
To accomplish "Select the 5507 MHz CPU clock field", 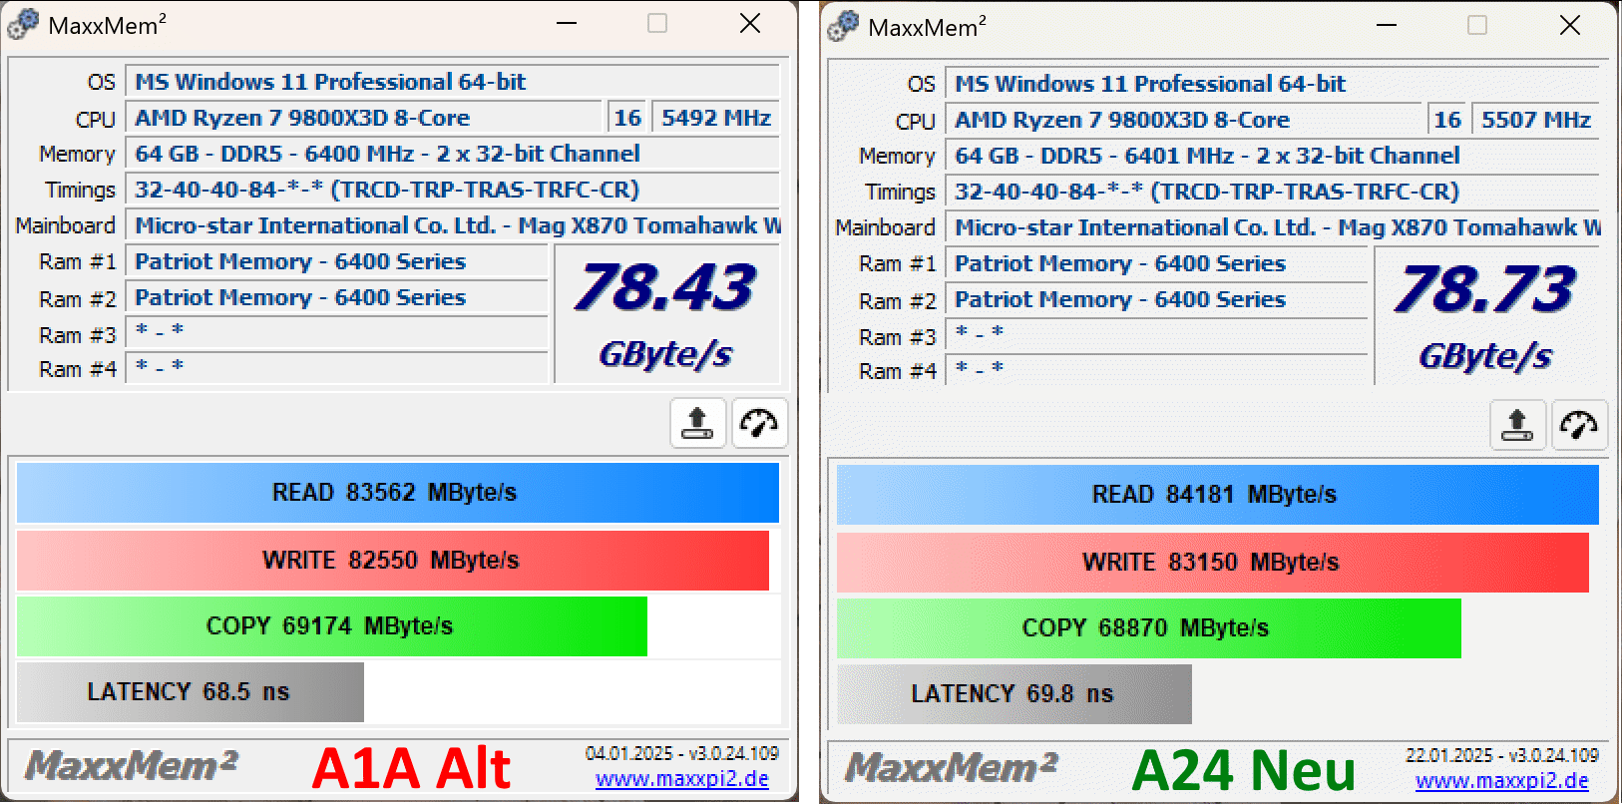I will pos(1536,120).
